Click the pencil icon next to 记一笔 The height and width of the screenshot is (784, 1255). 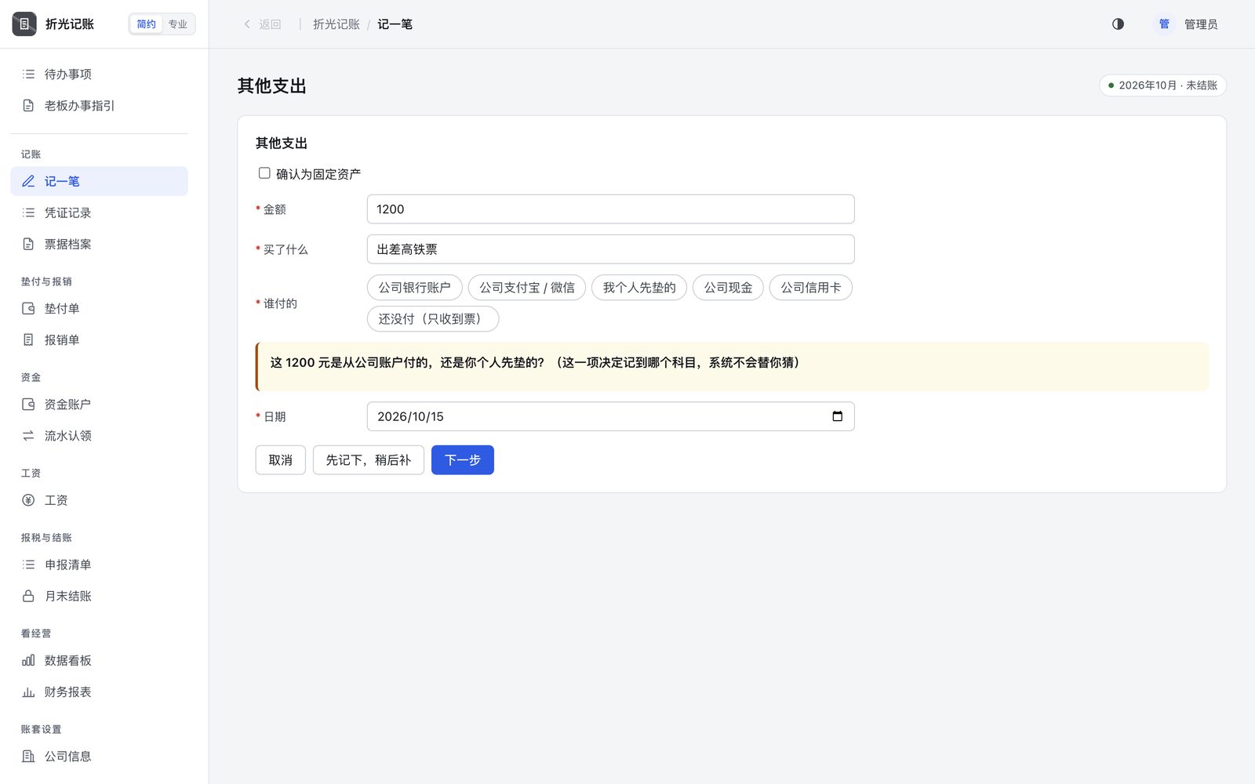[28, 181]
